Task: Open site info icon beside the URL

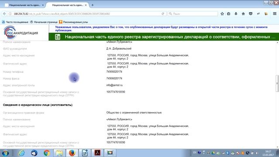Action: tap(10, 14)
